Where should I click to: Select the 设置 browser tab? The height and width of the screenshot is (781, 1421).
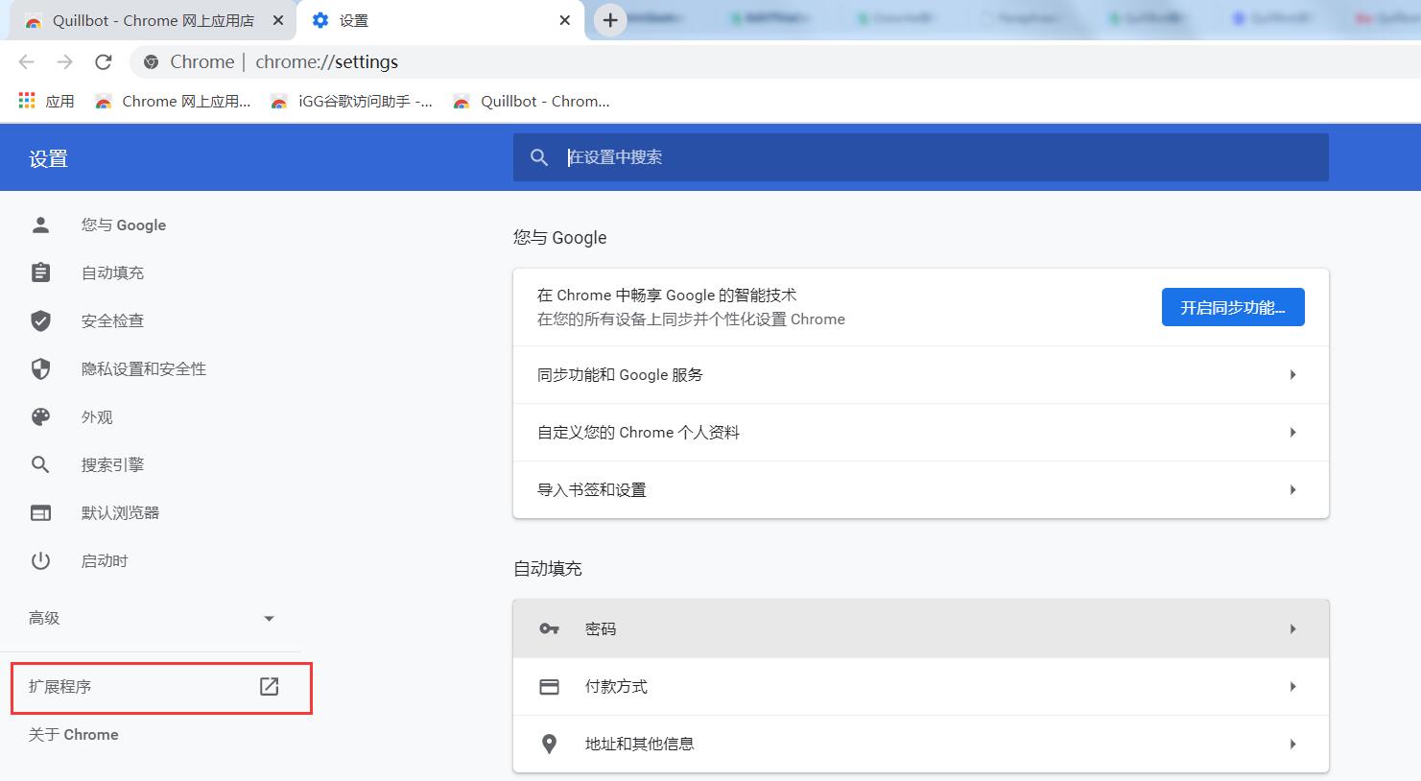pos(441,20)
